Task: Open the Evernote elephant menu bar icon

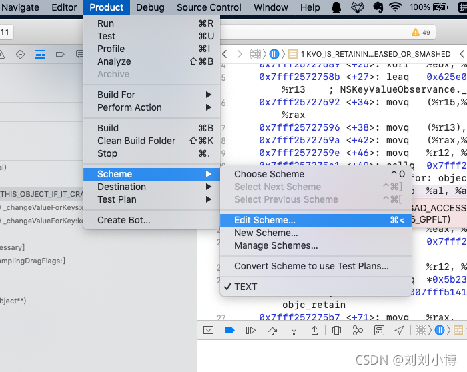Action: (378, 7)
